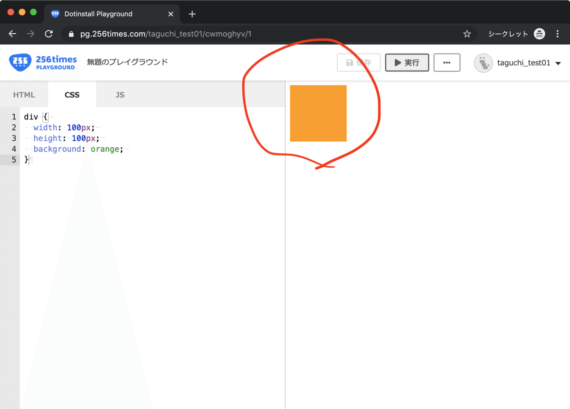Go back to the previous page
This screenshot has height=409, width=570.
click(12, 34)
